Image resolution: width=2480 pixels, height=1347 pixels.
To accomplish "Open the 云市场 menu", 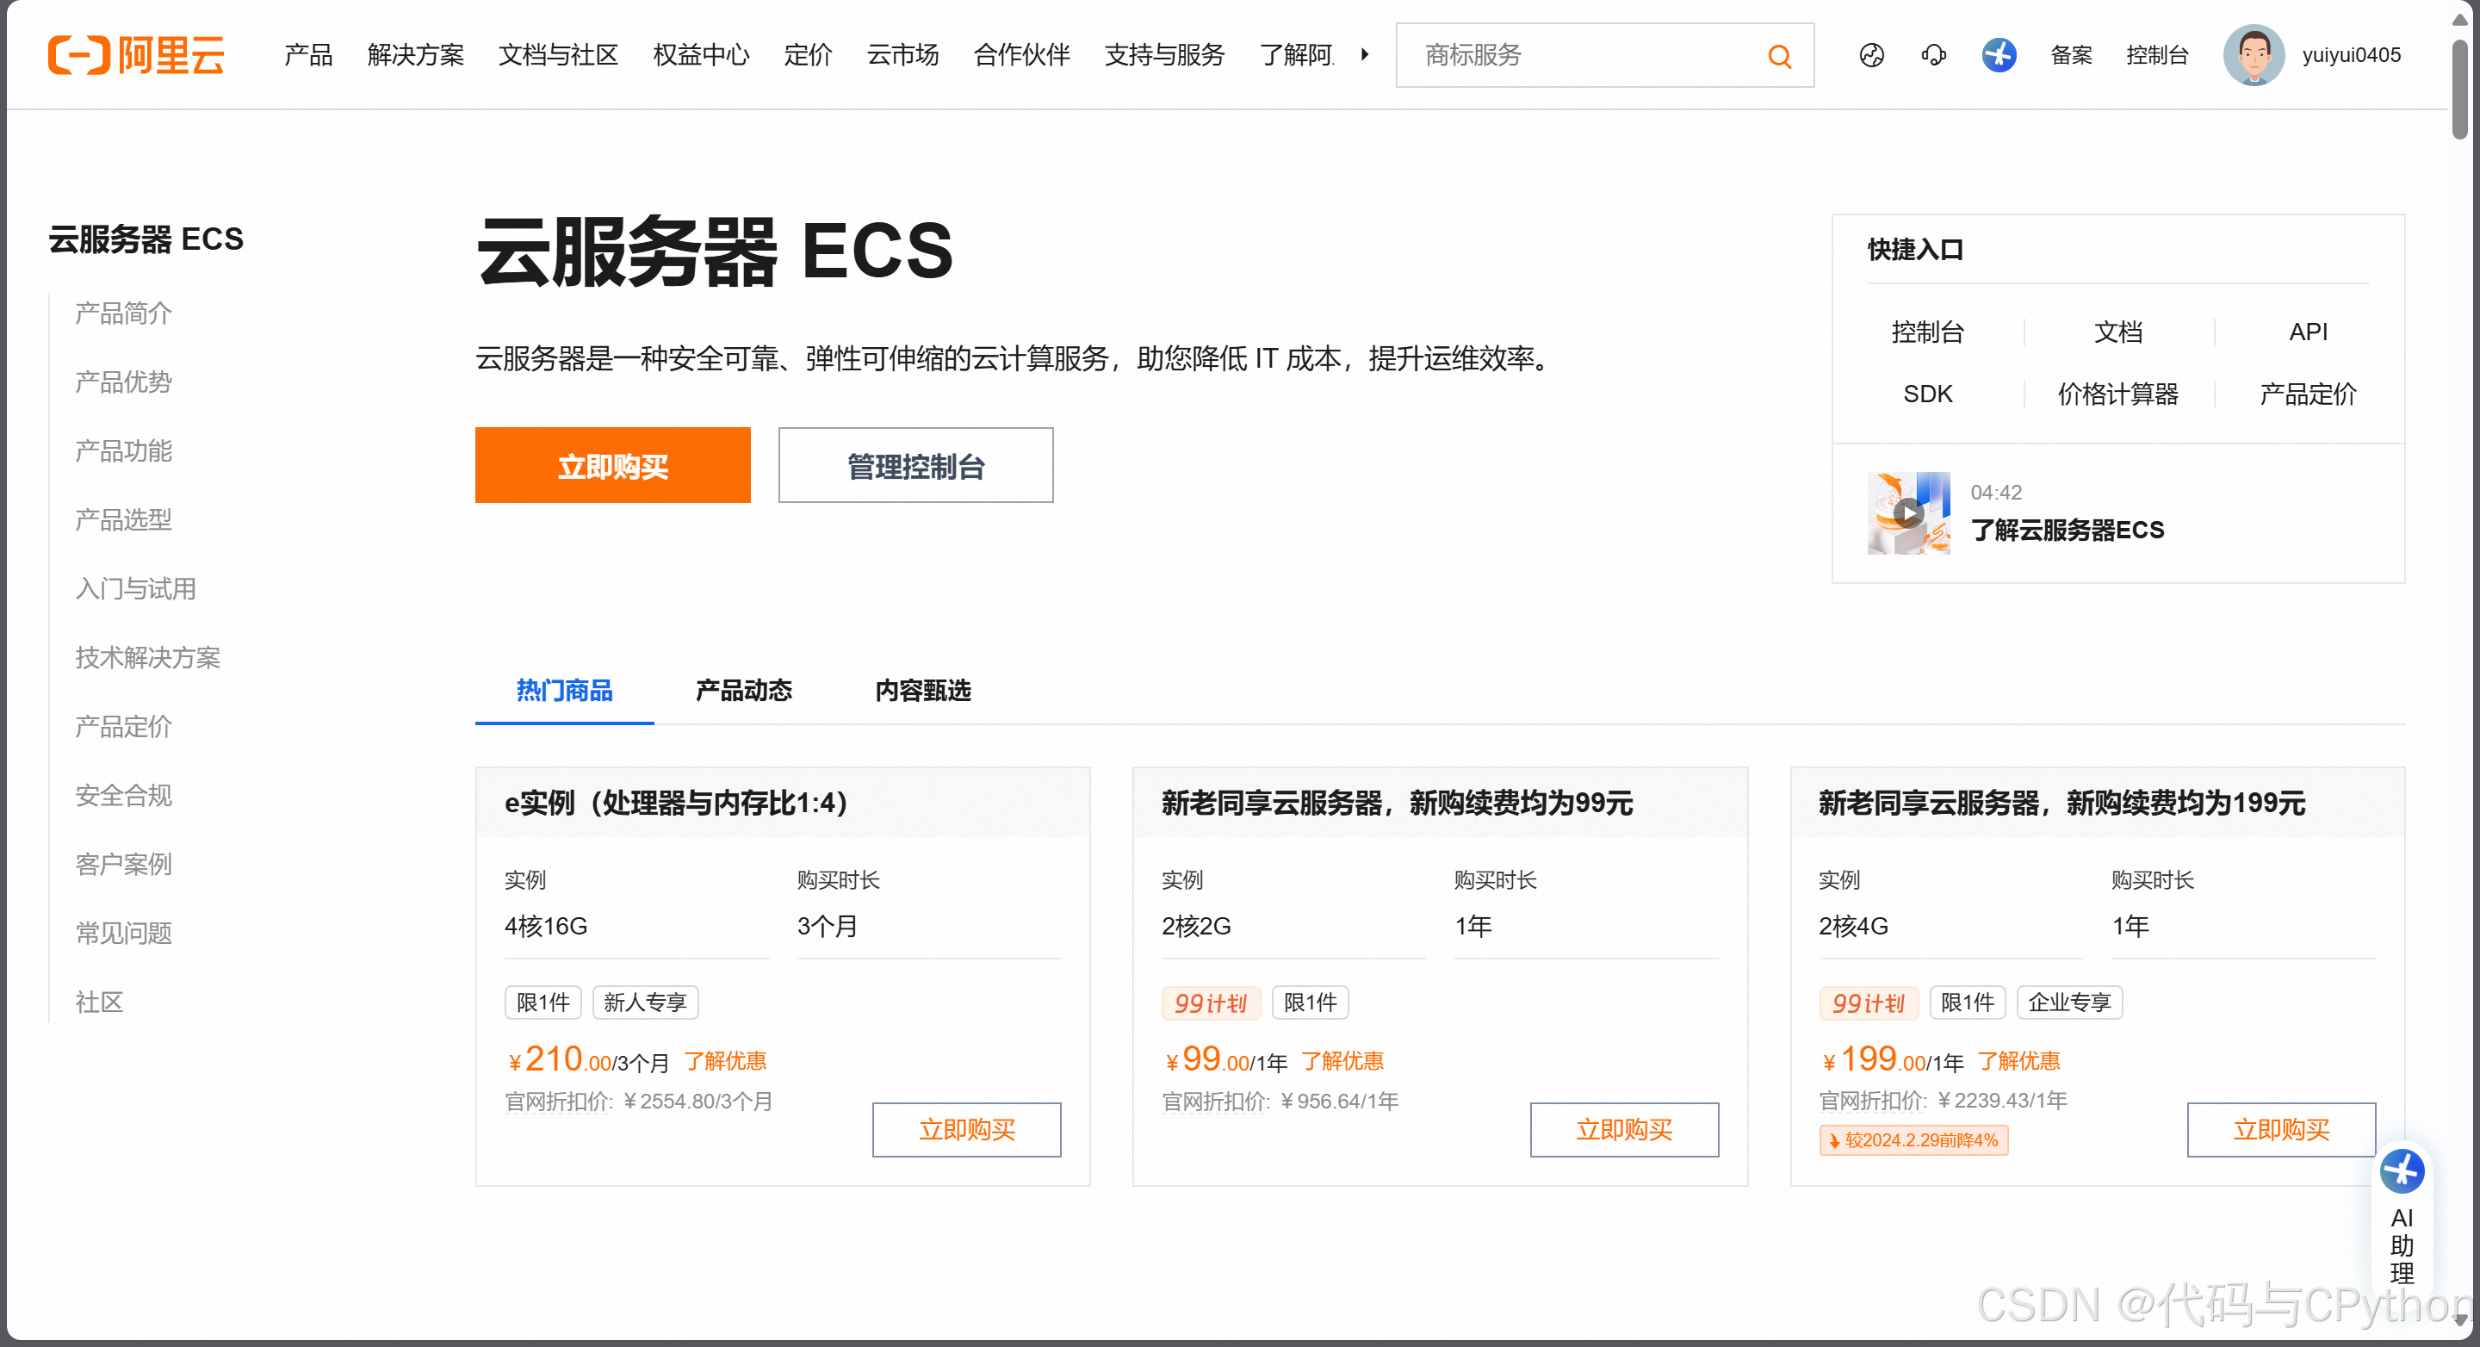I will tap(902, 55).
